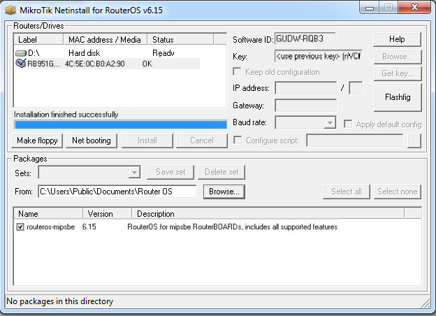Viewport: 436px width, 316px height.
Task: Select MAC address 4C:5E:0C:B0:A2:90
Action: 95,64
